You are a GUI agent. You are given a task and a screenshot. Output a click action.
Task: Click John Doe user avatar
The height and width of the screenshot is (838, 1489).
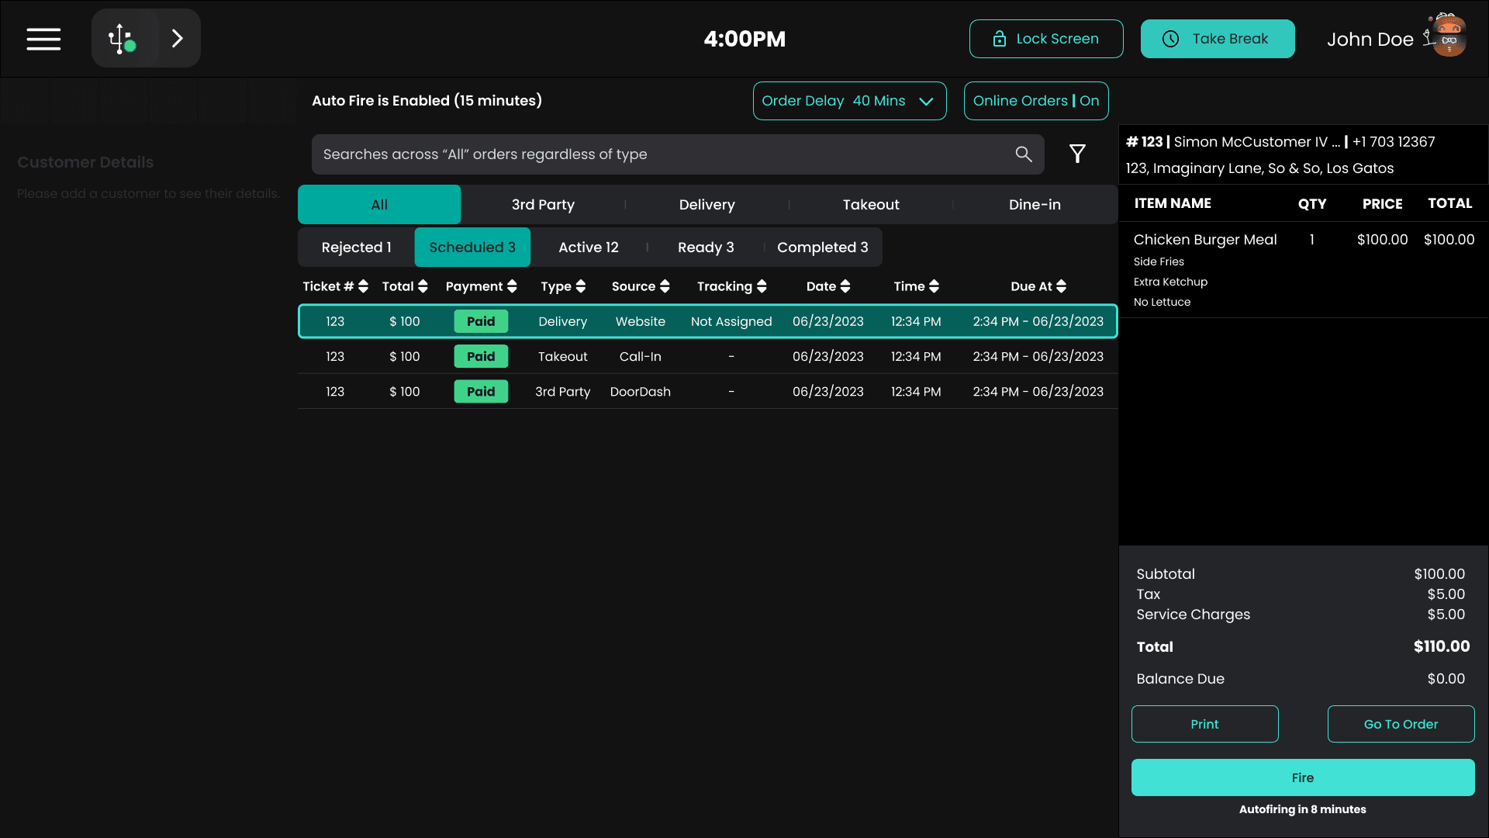1447,36
